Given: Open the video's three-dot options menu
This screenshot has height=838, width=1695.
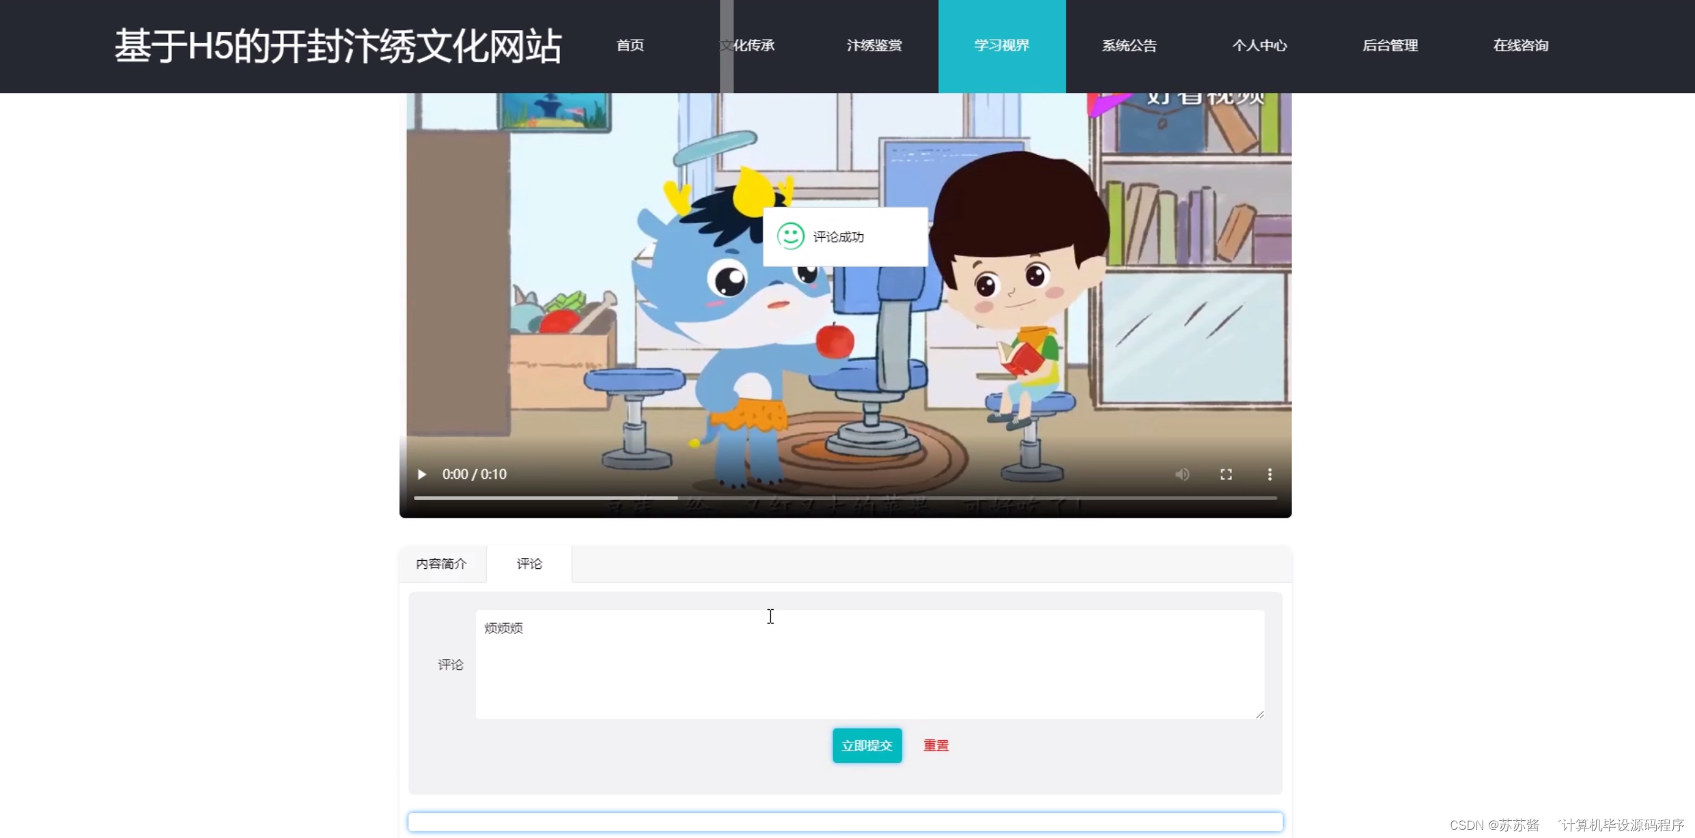Looking at the screenshot, I should 1270,474.
